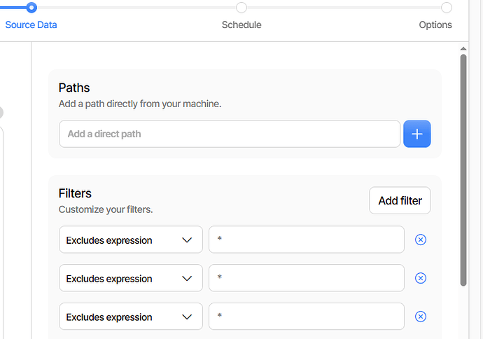Focus the Add a direct path field
Image resolution: width=483 pixels, height=339 pixels.
(230, 134)
